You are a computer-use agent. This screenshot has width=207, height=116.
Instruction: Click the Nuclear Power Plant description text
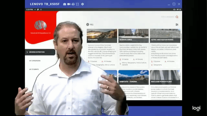(x=165, y=92)
